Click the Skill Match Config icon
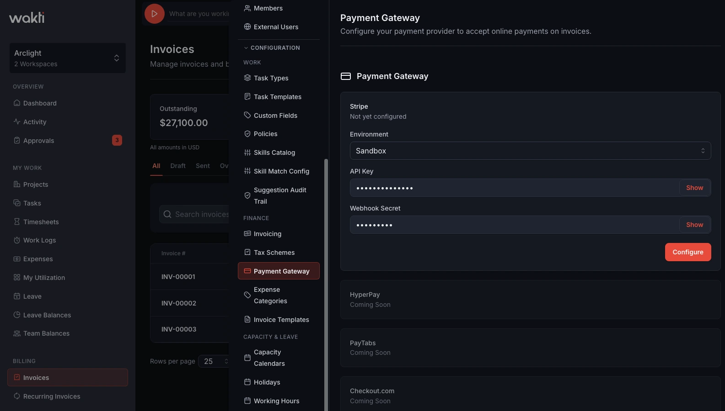The image size is (725, 411). click(x=247, y=171)
